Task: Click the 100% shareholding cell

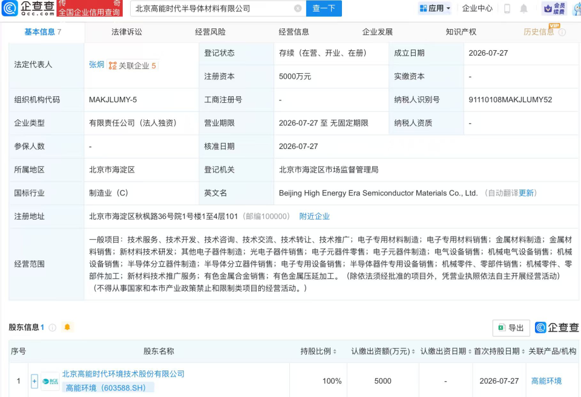Action: pos(332,381)
